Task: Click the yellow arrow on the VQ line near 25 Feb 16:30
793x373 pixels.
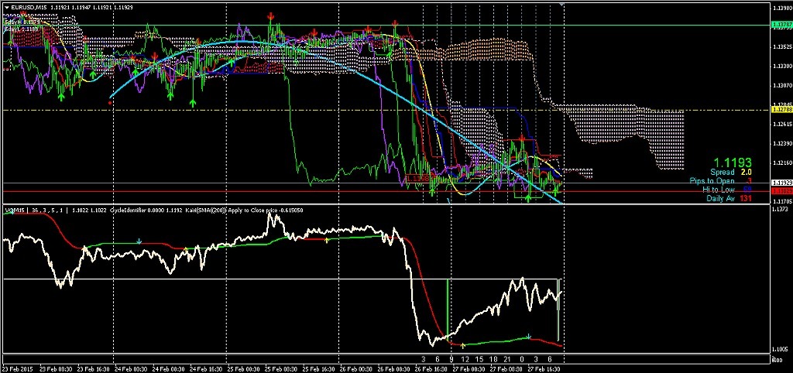Action: (x=327, y=240)
